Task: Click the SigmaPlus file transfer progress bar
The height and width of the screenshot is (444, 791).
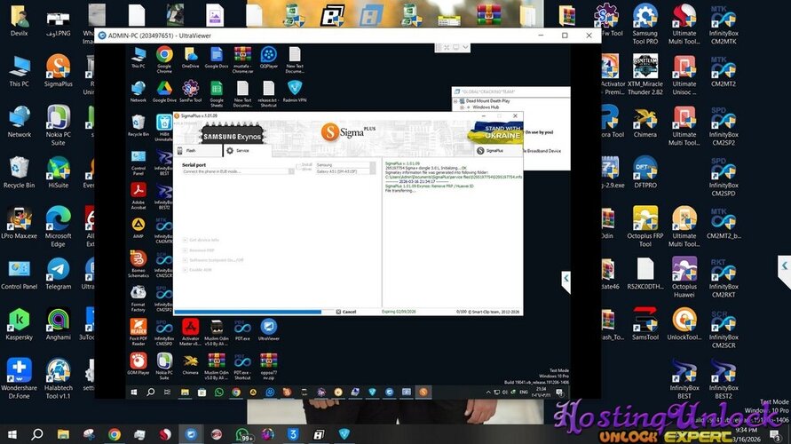Action: pos(248,312)
